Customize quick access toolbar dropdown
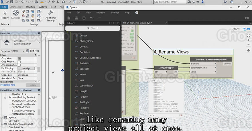Screen dimensions: 252x131 [x=90, y=2]
